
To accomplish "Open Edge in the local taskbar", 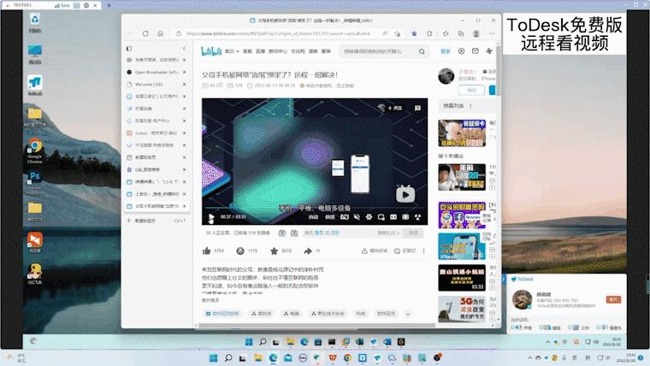I will pos(273,358).
